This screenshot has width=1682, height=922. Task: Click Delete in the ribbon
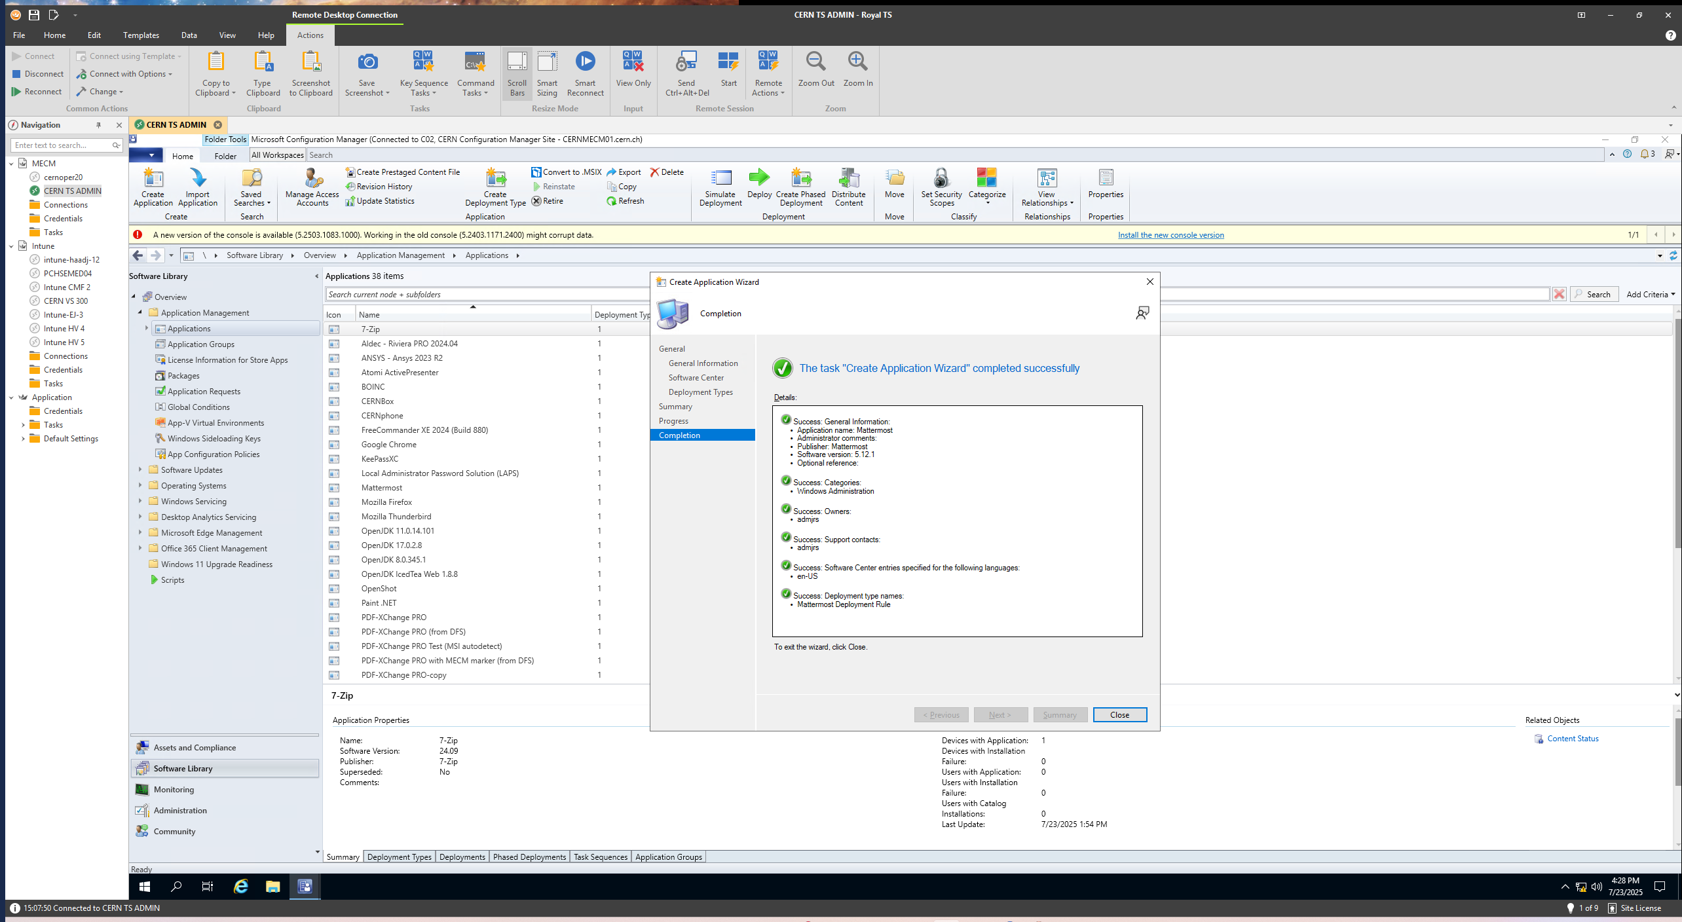[x=667, y=172]
